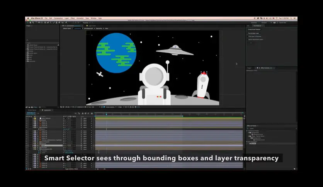Screen dimensions: 323x187
Task: Expand the first timeline layer's properties
Action: 33,118
